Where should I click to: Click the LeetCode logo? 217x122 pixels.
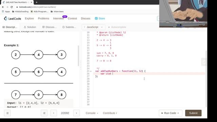[x=13, y=18]
